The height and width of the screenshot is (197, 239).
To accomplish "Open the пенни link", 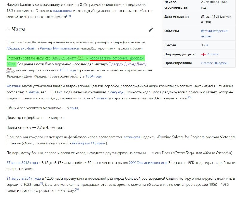I will [102, 98].
